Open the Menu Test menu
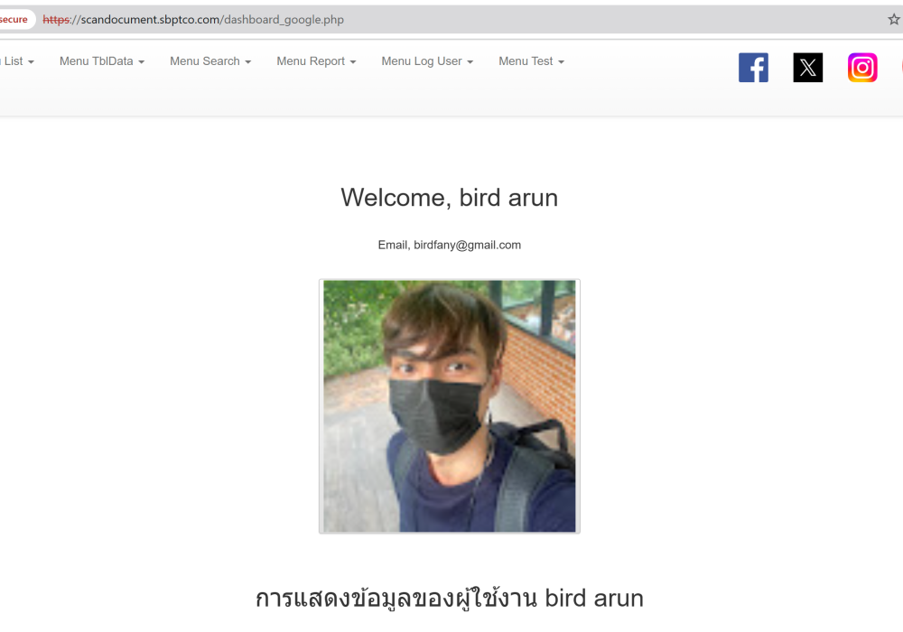Viewport: 903px width, 632px height. [532, 61]
